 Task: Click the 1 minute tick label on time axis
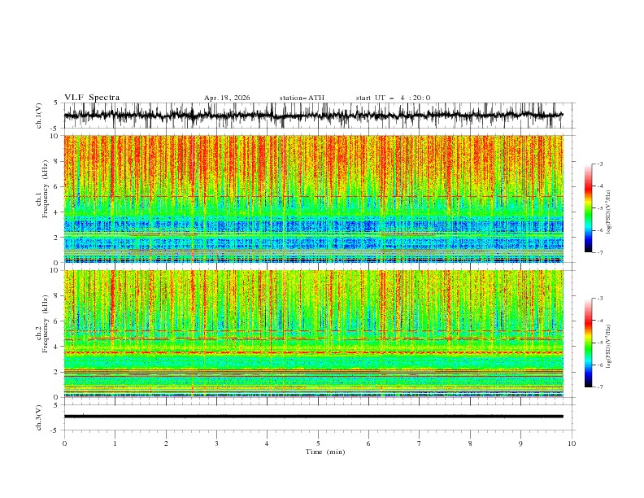[115, 443]
